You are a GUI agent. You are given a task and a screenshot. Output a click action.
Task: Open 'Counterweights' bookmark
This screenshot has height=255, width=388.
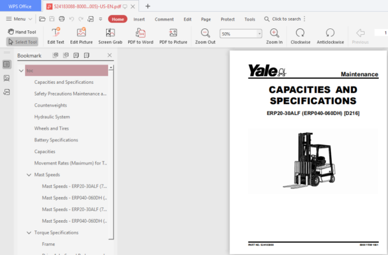50,105
